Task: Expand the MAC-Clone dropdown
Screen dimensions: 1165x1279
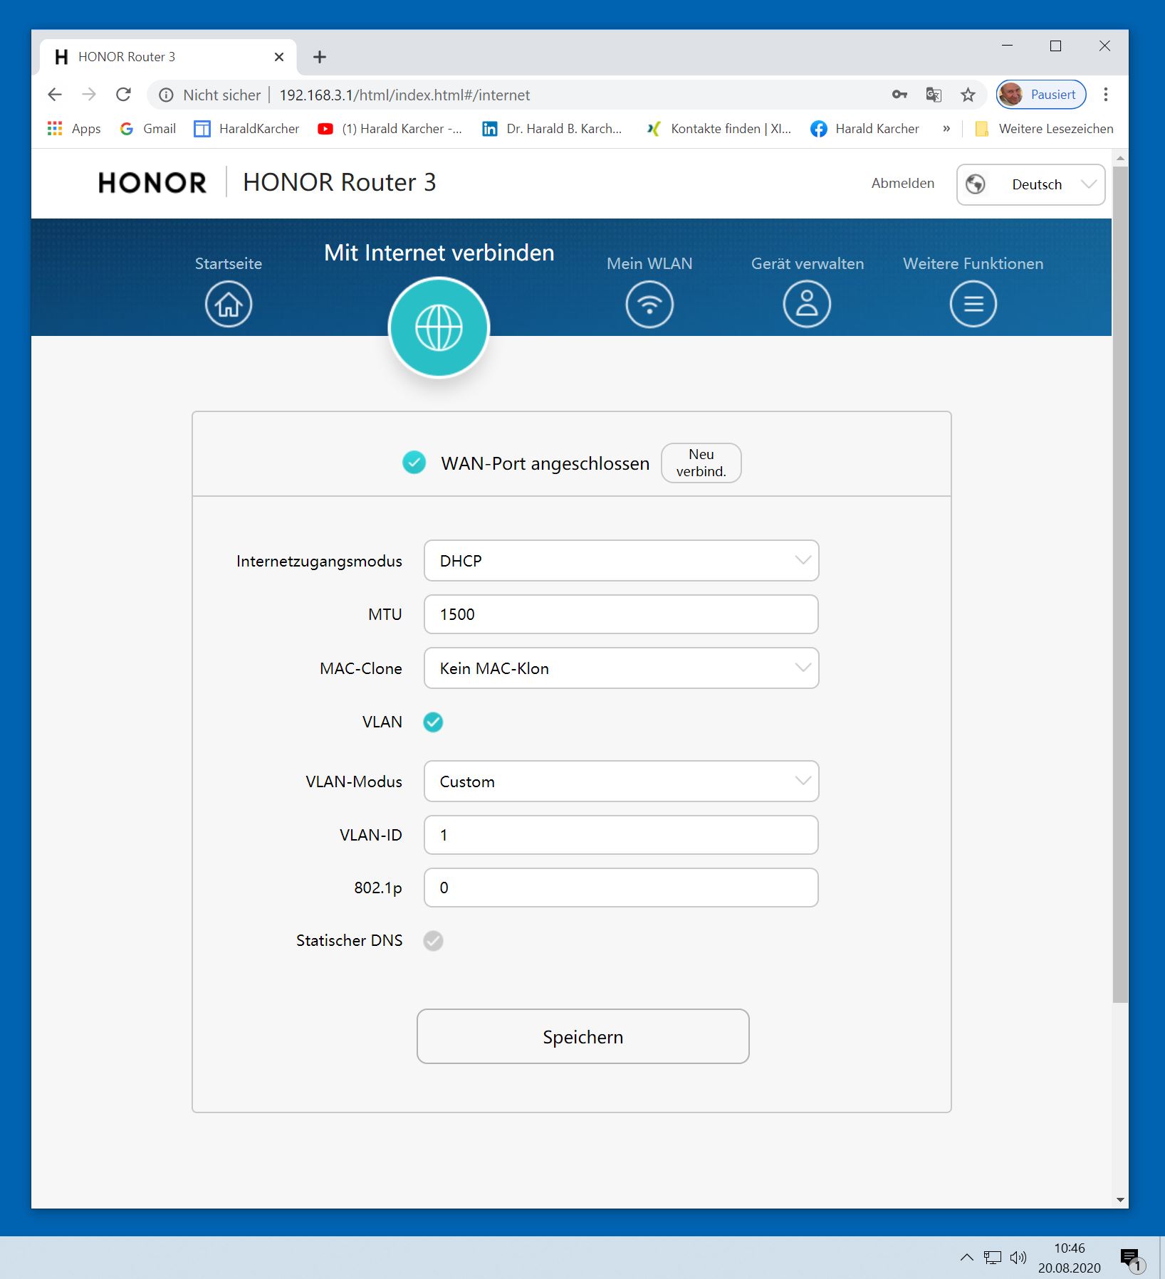Action: [621, 668]
